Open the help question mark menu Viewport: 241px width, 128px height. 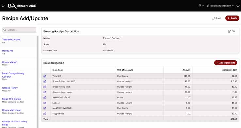[x=201, y=6]
